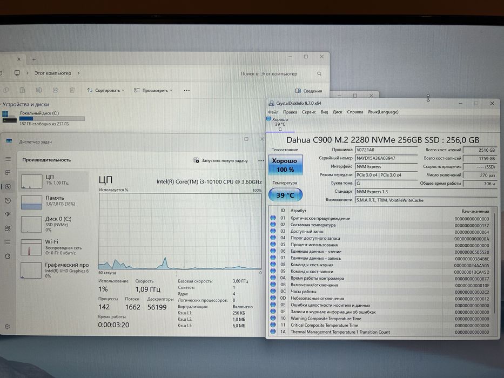The image size is (504, 378).
Task: Click the paste icon in Explorer toolbar
Action: [x=22, y=90]
